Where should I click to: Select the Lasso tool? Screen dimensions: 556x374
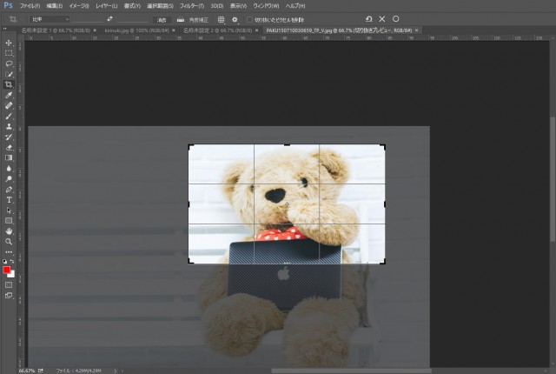pos(9,63)
